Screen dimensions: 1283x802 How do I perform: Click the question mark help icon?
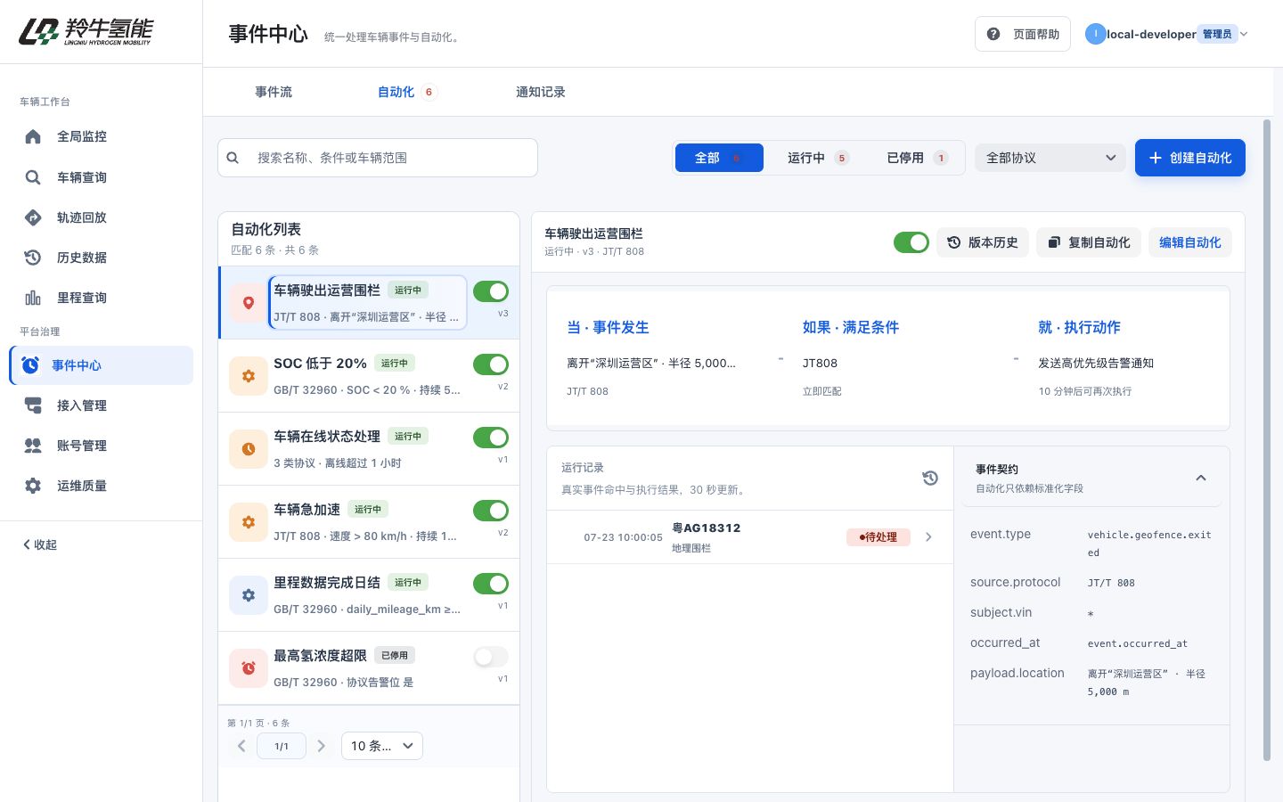(993, 34)
